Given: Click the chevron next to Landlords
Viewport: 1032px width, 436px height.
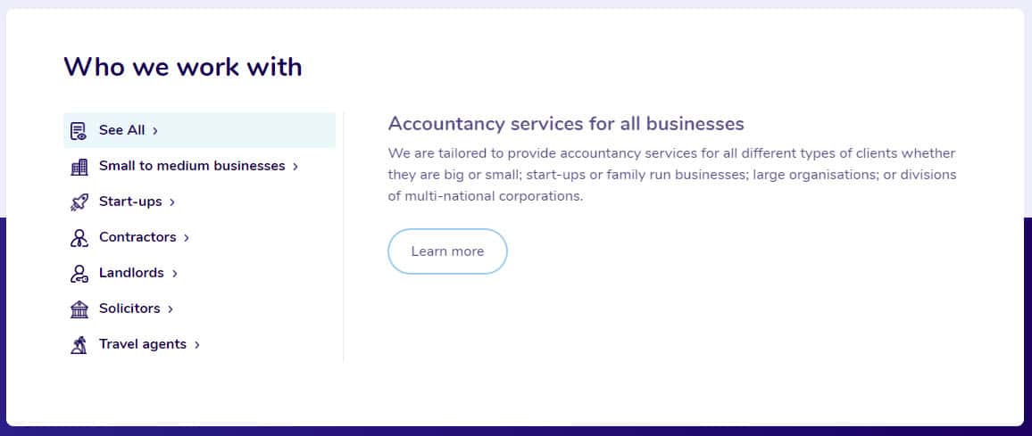Looking at the screenshot, I should 175,273.
